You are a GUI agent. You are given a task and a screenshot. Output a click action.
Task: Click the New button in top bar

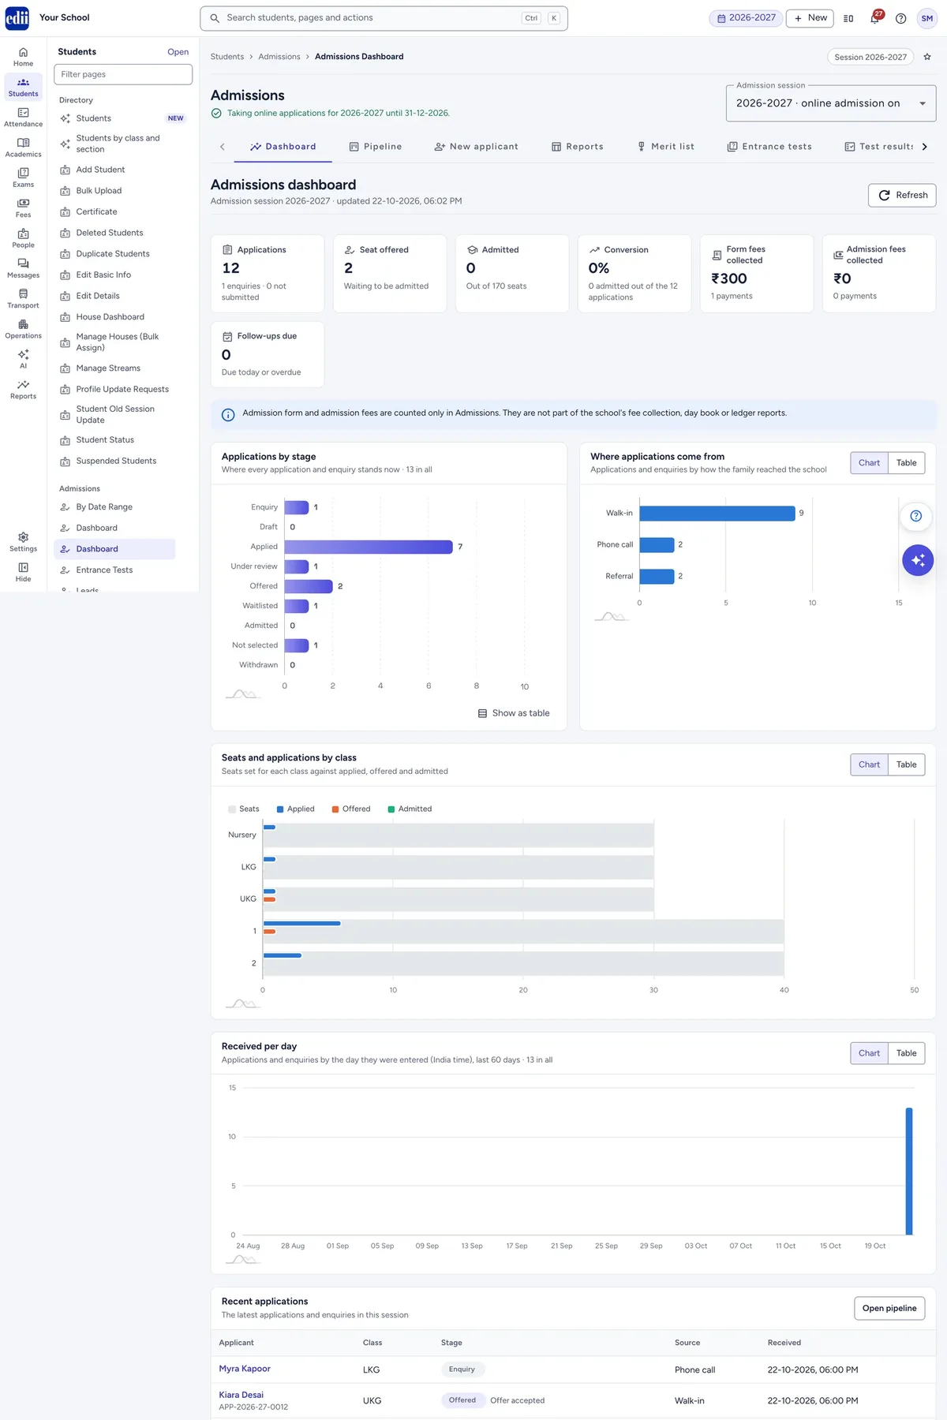[810, 18]
